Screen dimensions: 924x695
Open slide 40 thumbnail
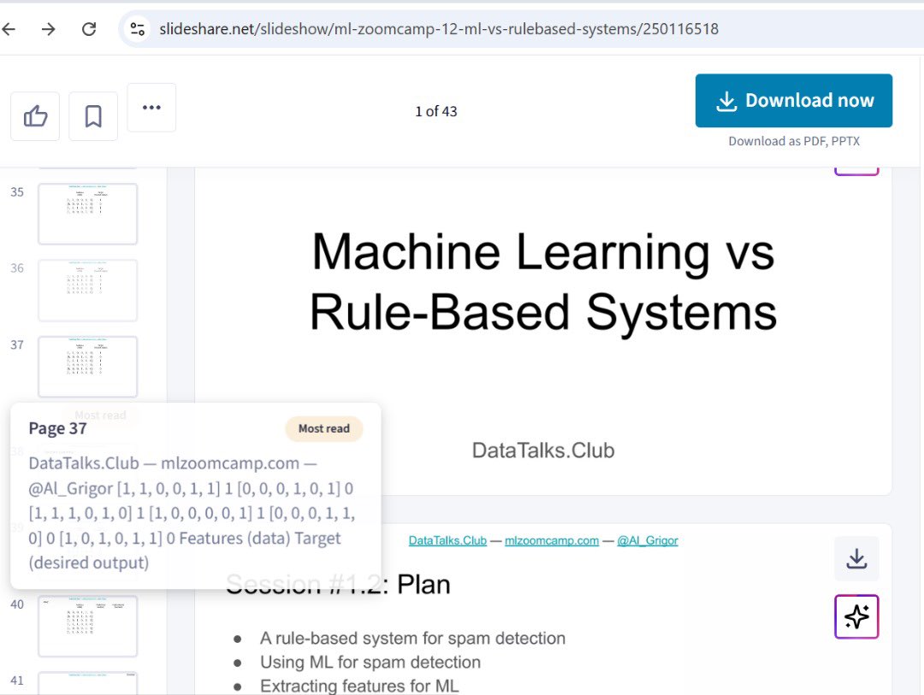click(88, 626)
